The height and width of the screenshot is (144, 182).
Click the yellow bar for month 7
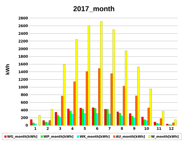(x=114, y=77)
